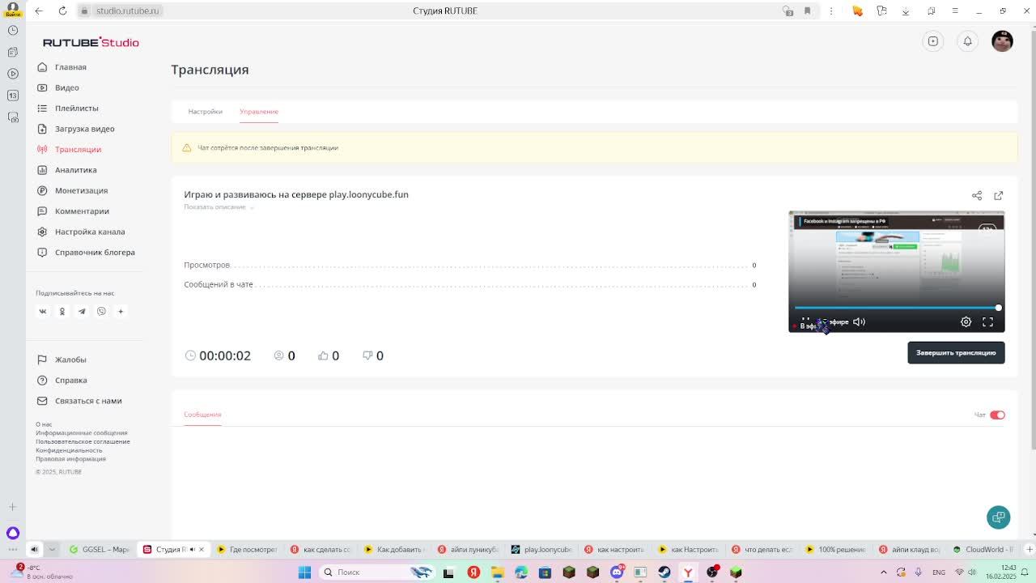Click the plus social icon
Screen dimensions: 1036x583
(x=121, y=312)
